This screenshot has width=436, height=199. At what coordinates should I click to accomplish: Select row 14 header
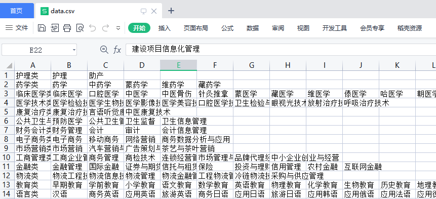pos(7,194)
